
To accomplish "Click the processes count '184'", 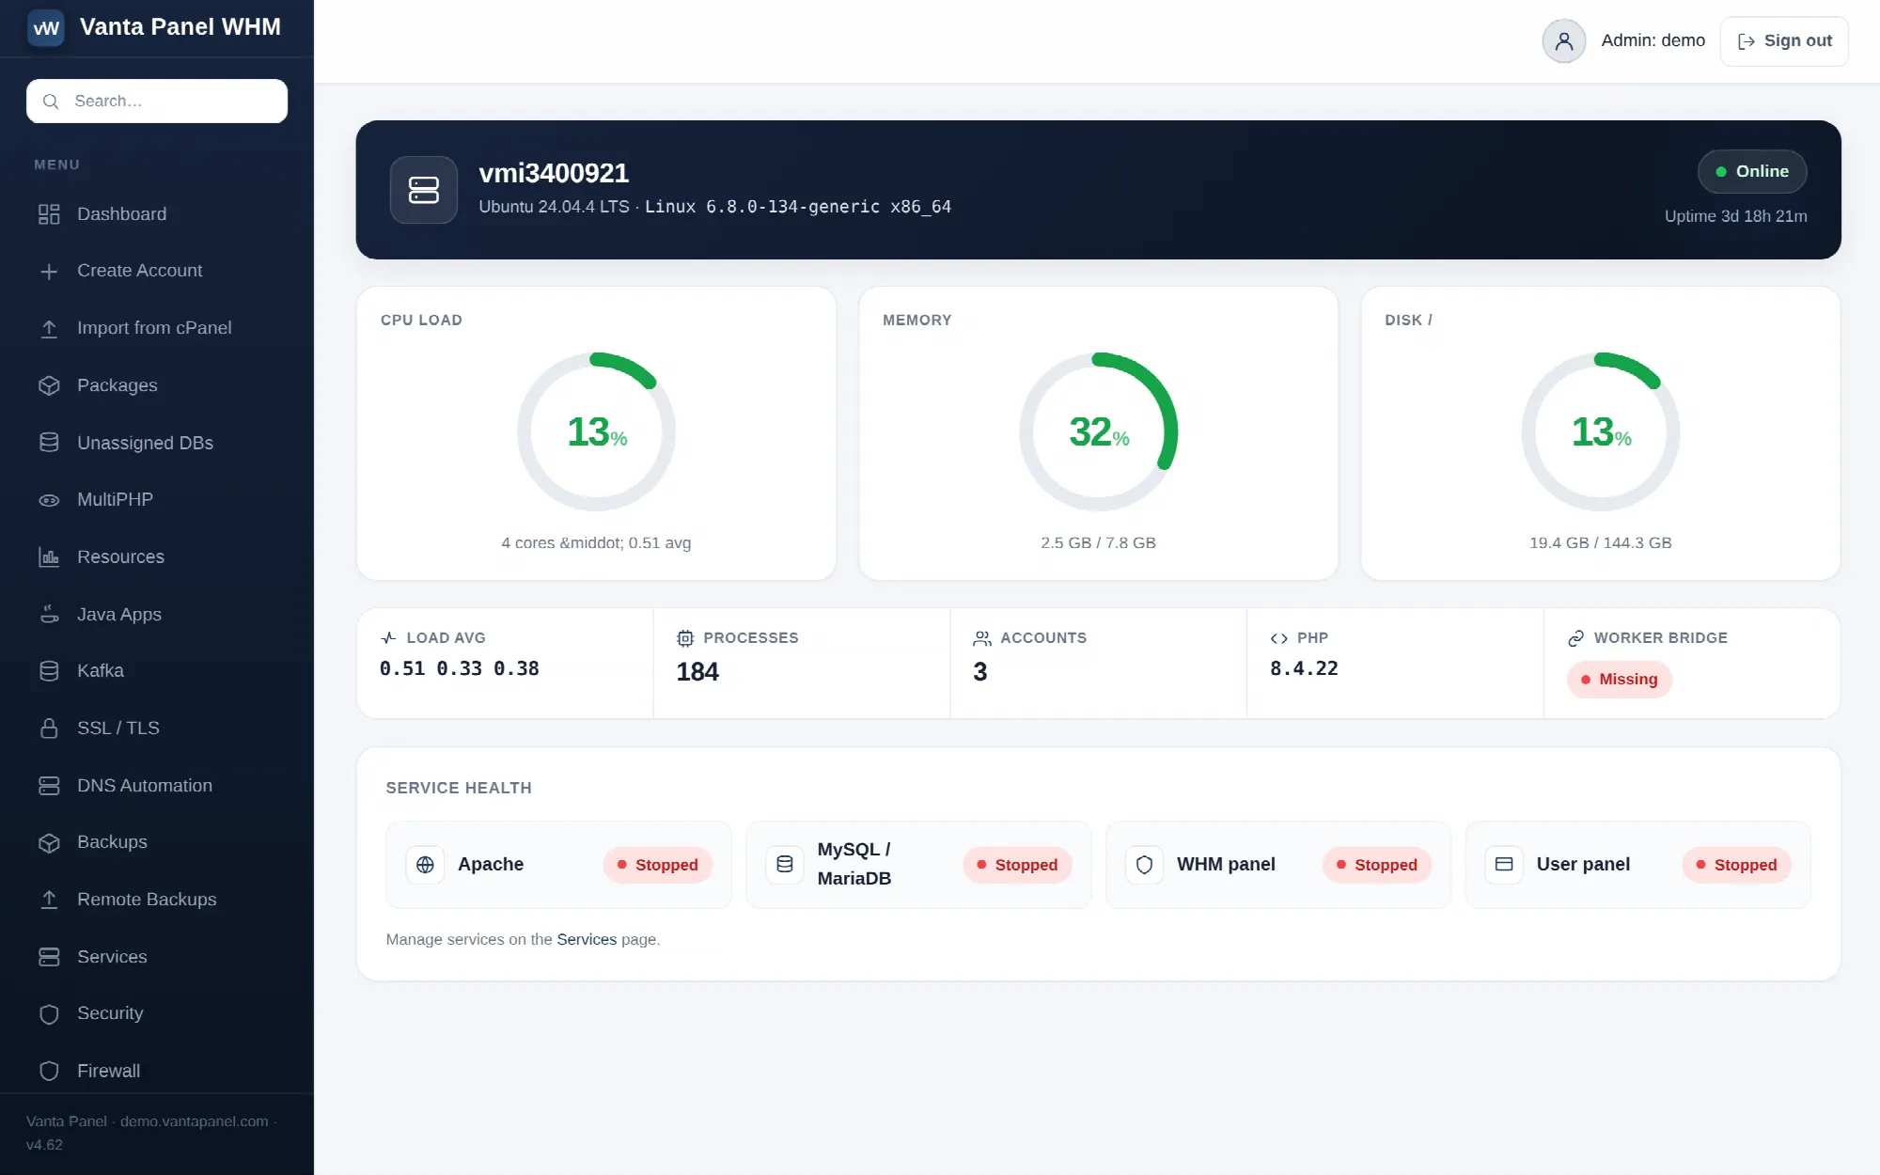I will (x=697, y=672).
